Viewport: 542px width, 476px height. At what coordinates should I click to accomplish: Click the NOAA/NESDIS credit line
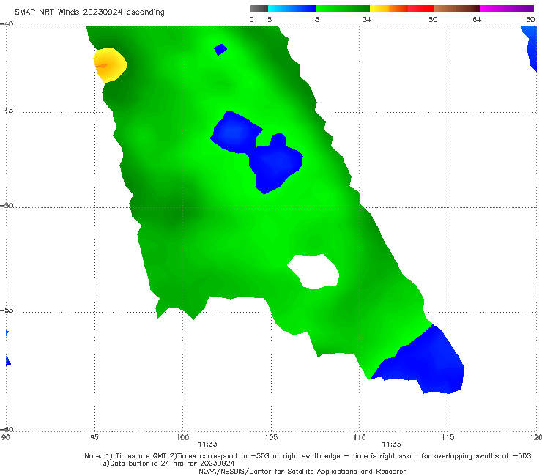coord(302,471)
